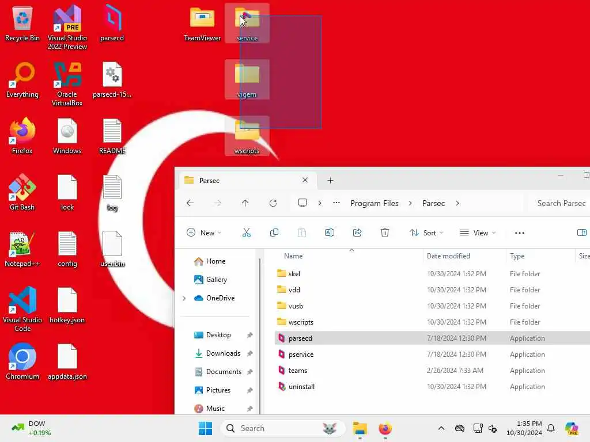Click the taskbar Search box

click(x=282, y=428)
